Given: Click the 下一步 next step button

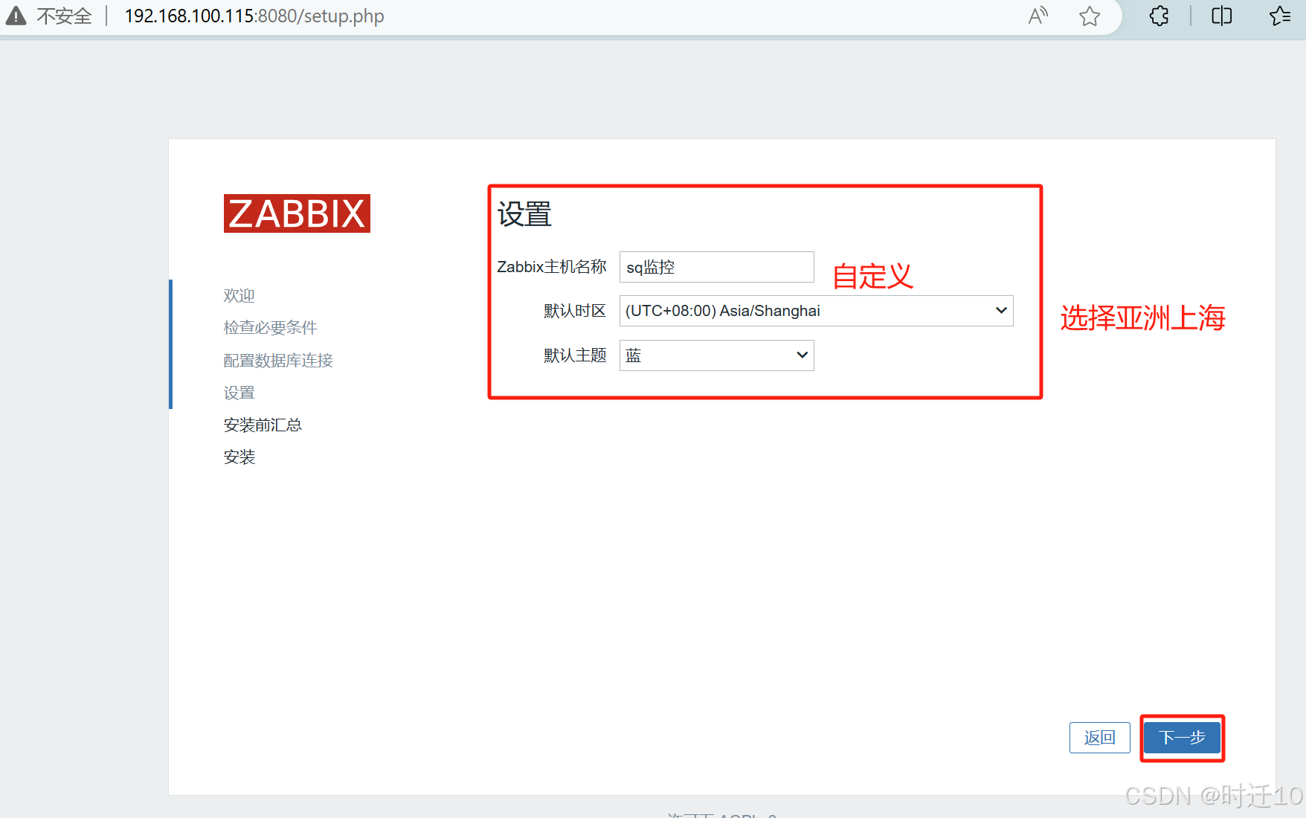Looking at the screenshot, I should (1182, 738).
